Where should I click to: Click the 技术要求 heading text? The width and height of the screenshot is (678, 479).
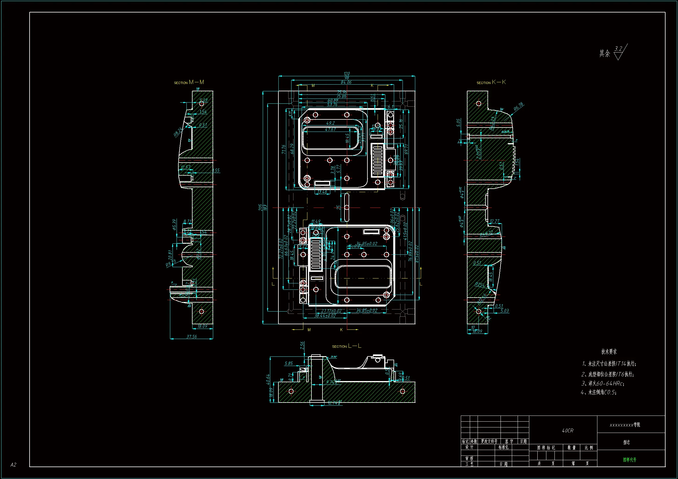tap(609, 351)
